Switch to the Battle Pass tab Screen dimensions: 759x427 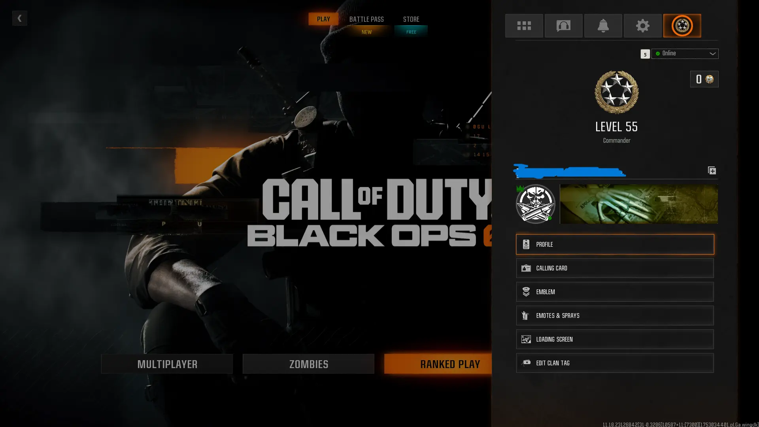[366, 19]
